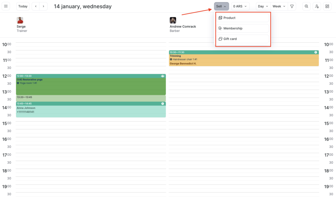Choose Membership in the Sell menu

233,28
